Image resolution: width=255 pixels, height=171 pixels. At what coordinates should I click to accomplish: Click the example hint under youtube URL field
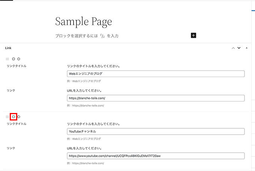tap(85, 163)
